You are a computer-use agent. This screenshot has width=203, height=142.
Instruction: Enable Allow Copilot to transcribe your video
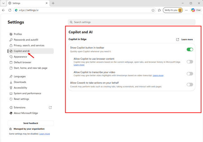click(x=190, y=74)
